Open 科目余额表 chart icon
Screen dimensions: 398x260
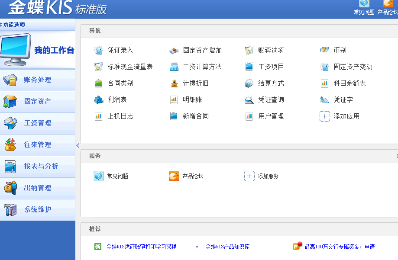tap(324, 83)
